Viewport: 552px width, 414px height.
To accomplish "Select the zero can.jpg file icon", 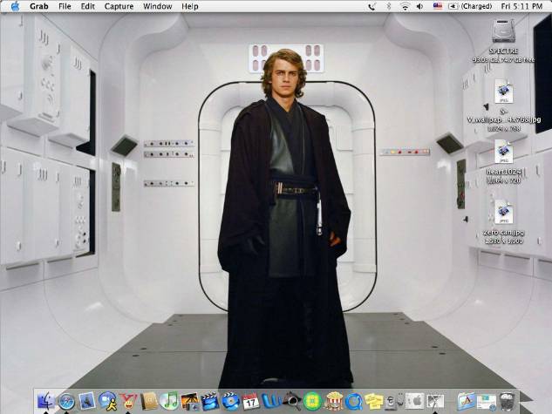I will click(504, 212).
